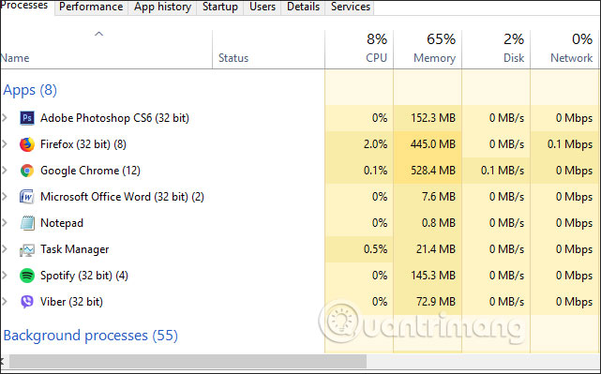Click Firefox's 445.0 MB memory value
This screenshot has height=374, width=601.
pyautogui.click(x=433, y=144)
